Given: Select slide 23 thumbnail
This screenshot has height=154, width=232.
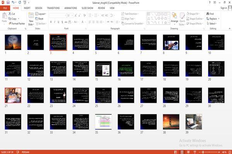Looking at the screenshot, I should pos(58,95).
